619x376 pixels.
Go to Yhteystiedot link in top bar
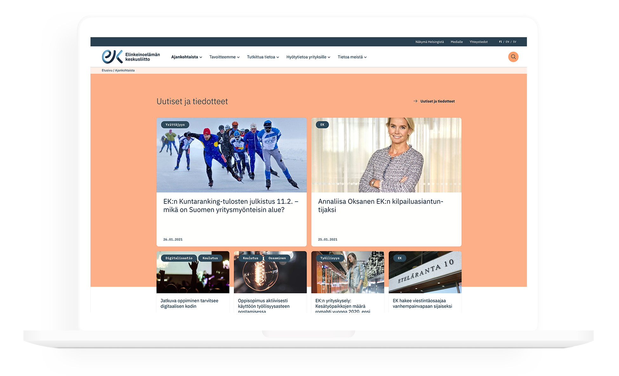478,42
